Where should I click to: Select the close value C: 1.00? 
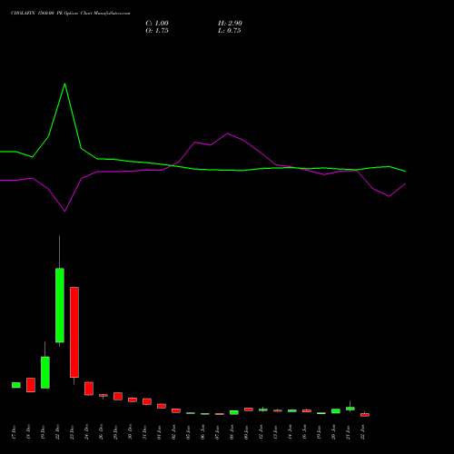click(x=157, y=24)
